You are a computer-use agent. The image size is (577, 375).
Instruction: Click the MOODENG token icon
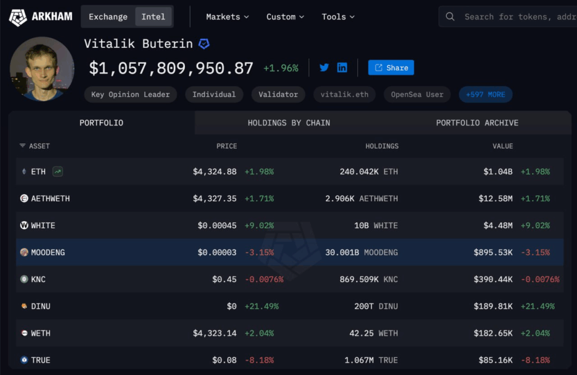pos(24,252)
